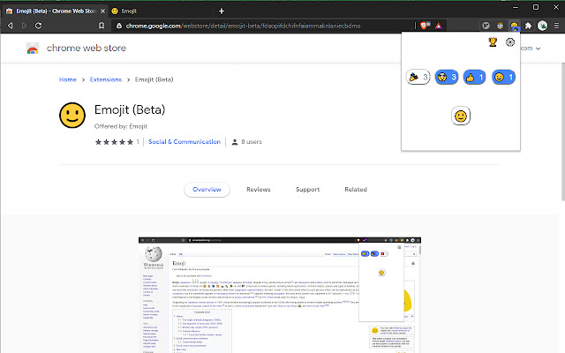Minimize the browser window
Image resolution: width=565 pixels, height=353 pixels.
coord(516,7)
